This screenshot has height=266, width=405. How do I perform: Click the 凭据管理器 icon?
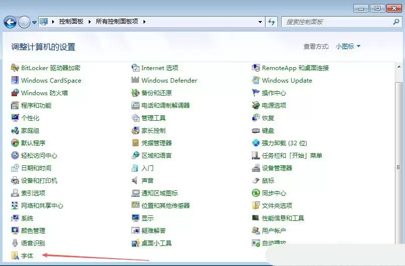136,143
